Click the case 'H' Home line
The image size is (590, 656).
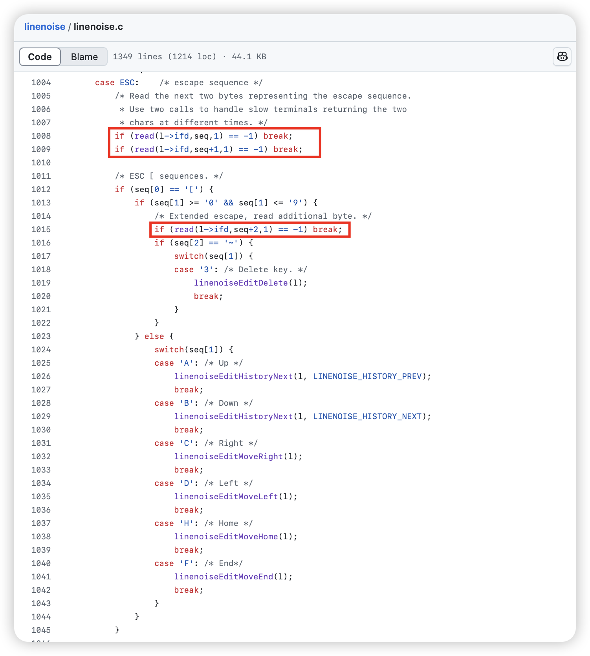204,523
